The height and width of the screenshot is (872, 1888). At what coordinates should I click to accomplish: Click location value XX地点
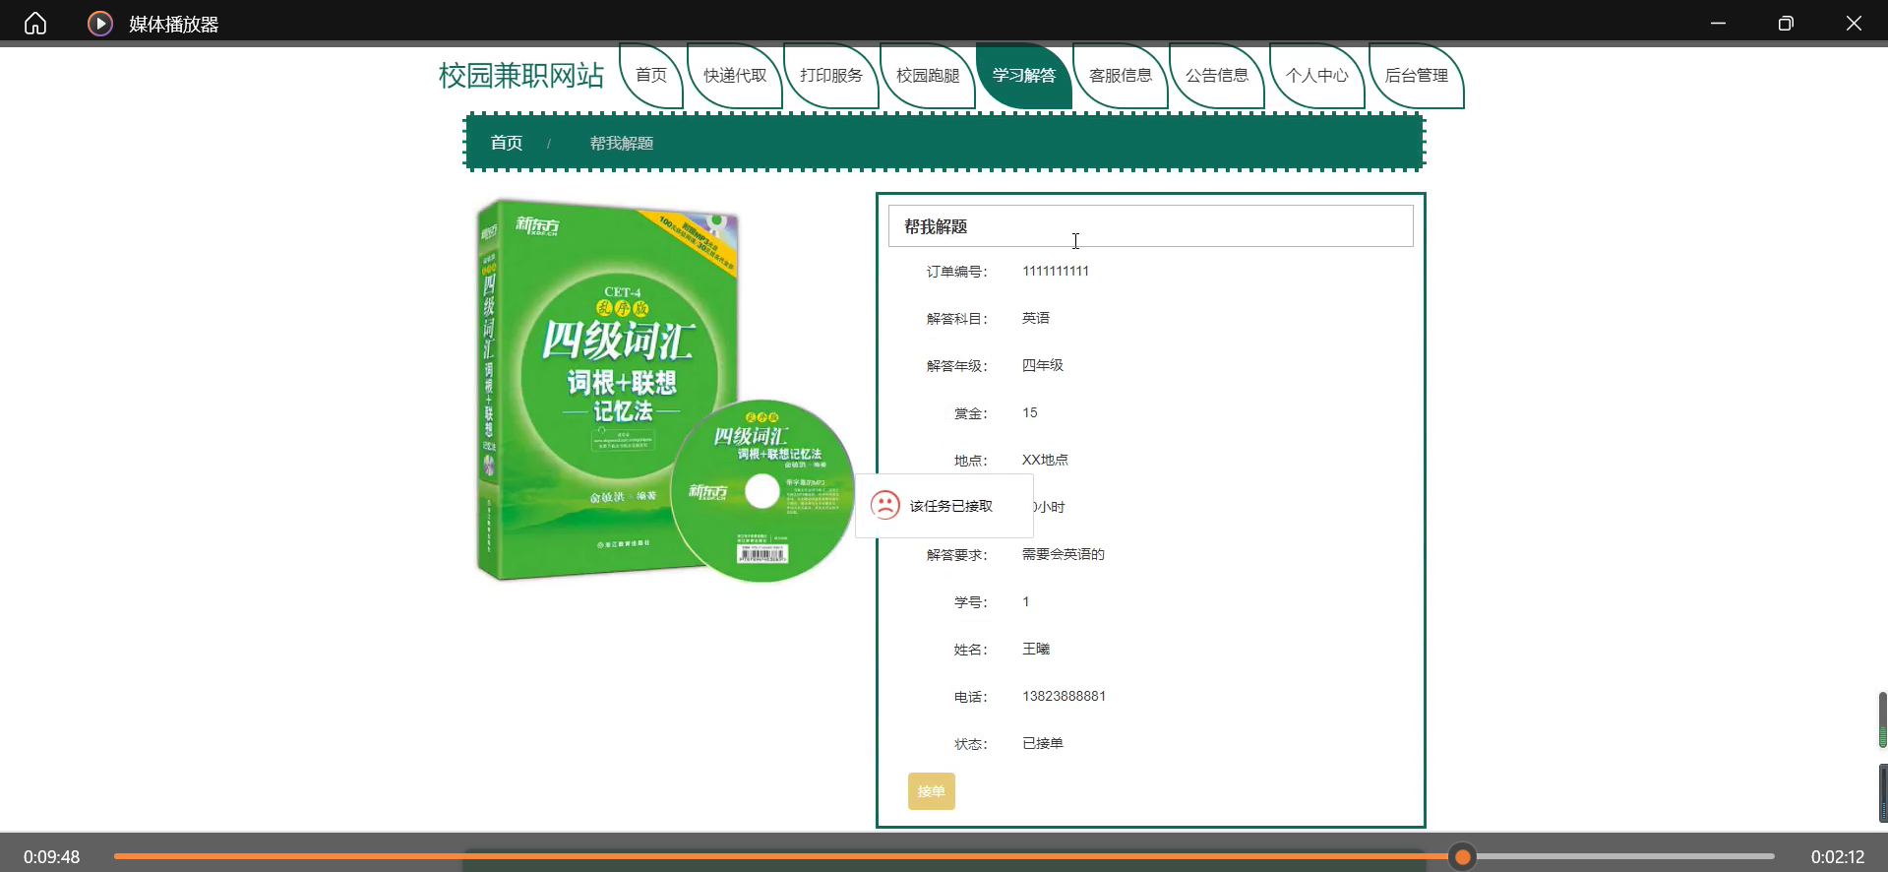(x=1045, y=460)
